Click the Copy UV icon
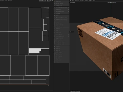Viewport: 123px width, 92px height. (55, 46)
